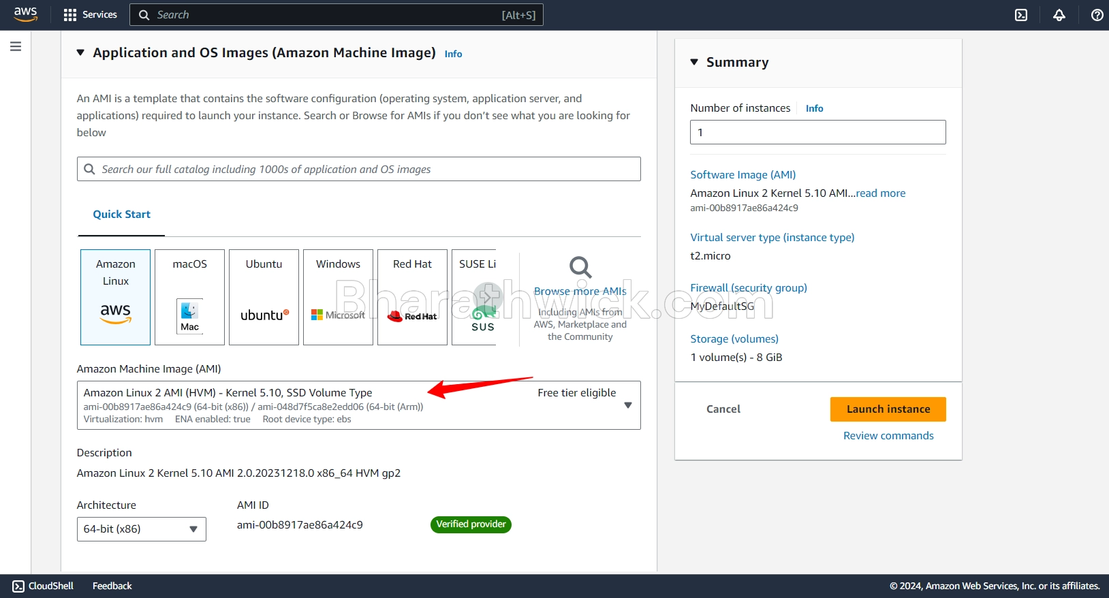Open Storage (volumes) summary link
1109x598 pixels.
tap(734, 339)
